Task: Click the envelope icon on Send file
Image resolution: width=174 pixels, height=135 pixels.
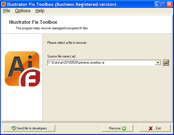Action: [13, 128]
